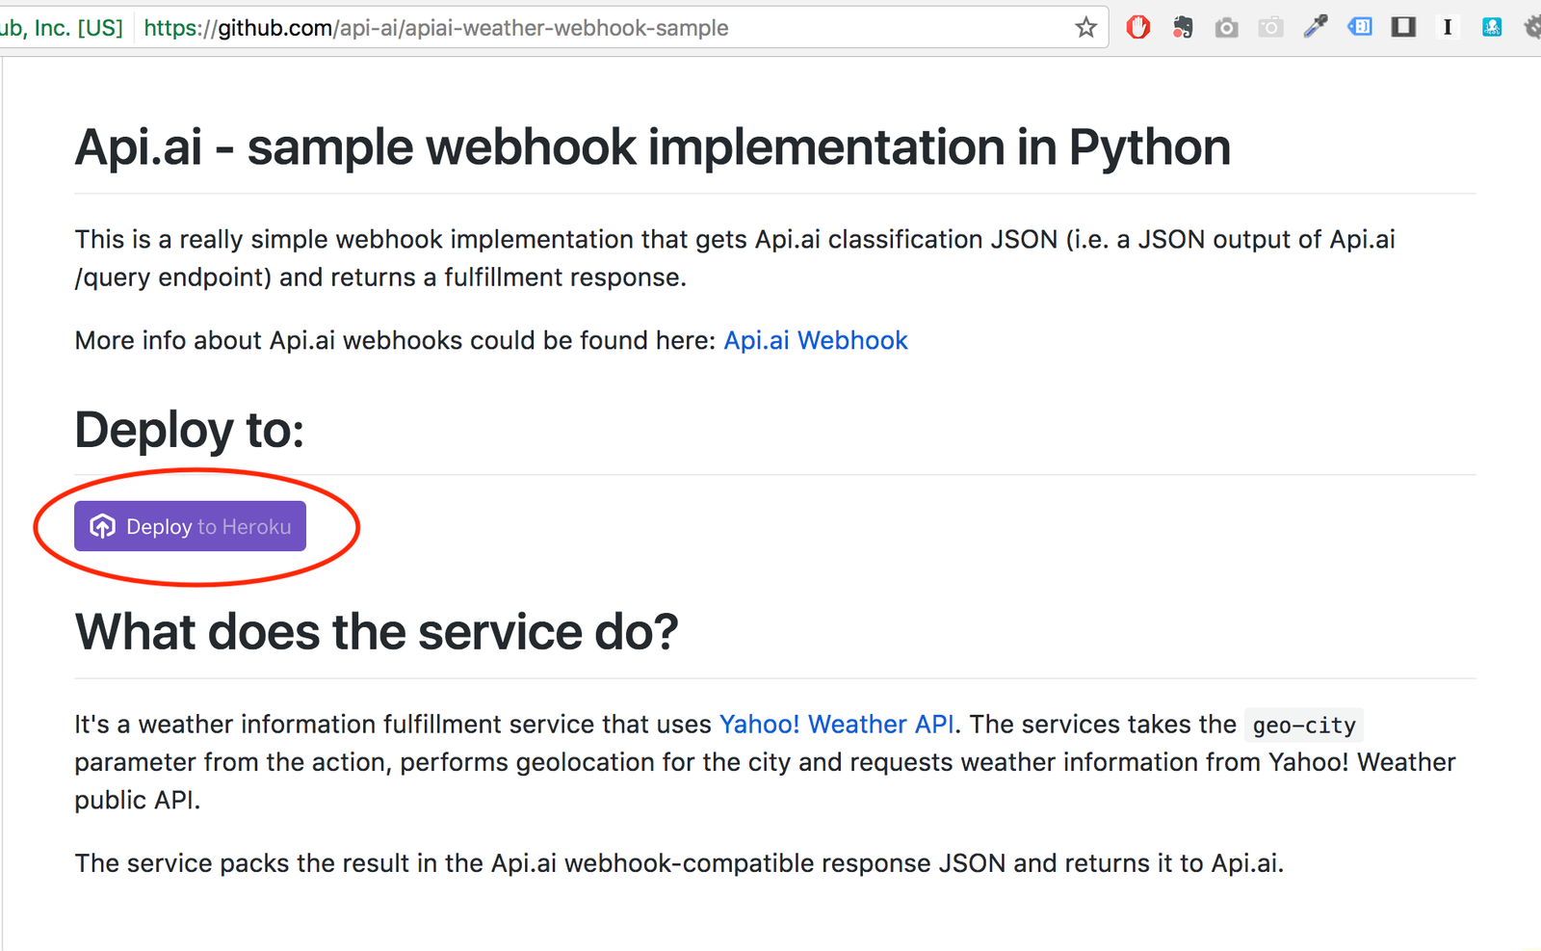Click the "Inc. [US]" site certificate label

click(x=79, y=28)
